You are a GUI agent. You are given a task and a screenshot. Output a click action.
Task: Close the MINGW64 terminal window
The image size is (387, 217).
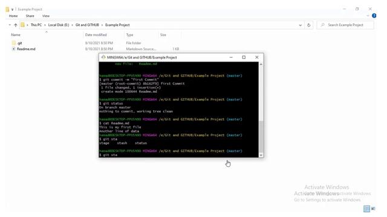(256, 57)
